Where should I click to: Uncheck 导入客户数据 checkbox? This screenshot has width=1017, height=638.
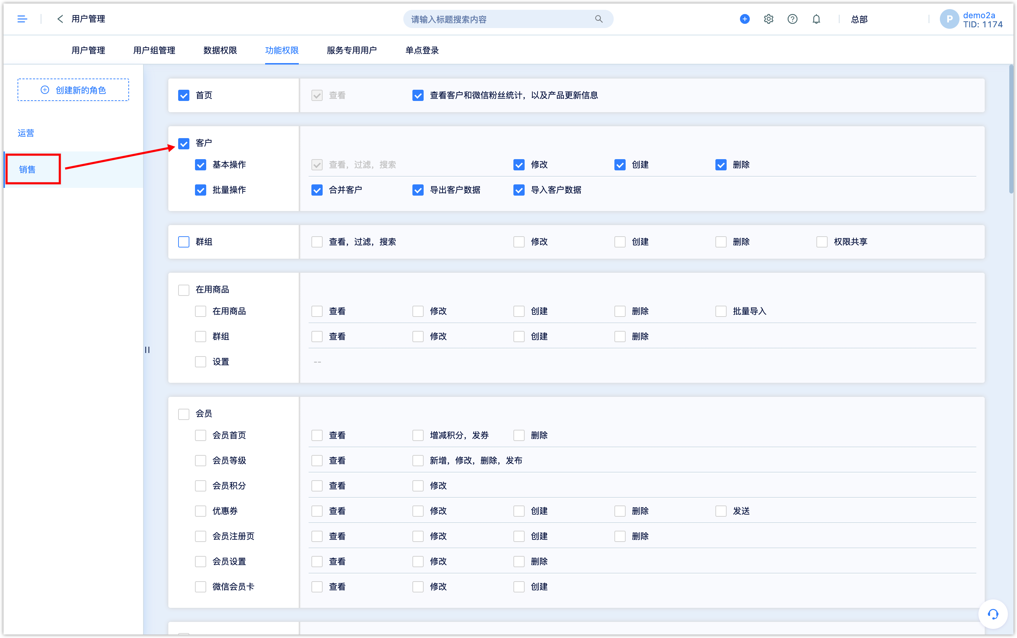(519, 190)
